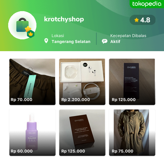This screenshot has width=164, height=164.
Task: Click the tokopedia logo in corner
Action: click(147, 4)
